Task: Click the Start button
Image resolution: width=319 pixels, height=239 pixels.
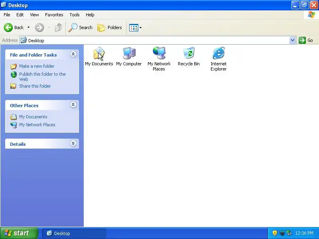Action: point(19,233)
